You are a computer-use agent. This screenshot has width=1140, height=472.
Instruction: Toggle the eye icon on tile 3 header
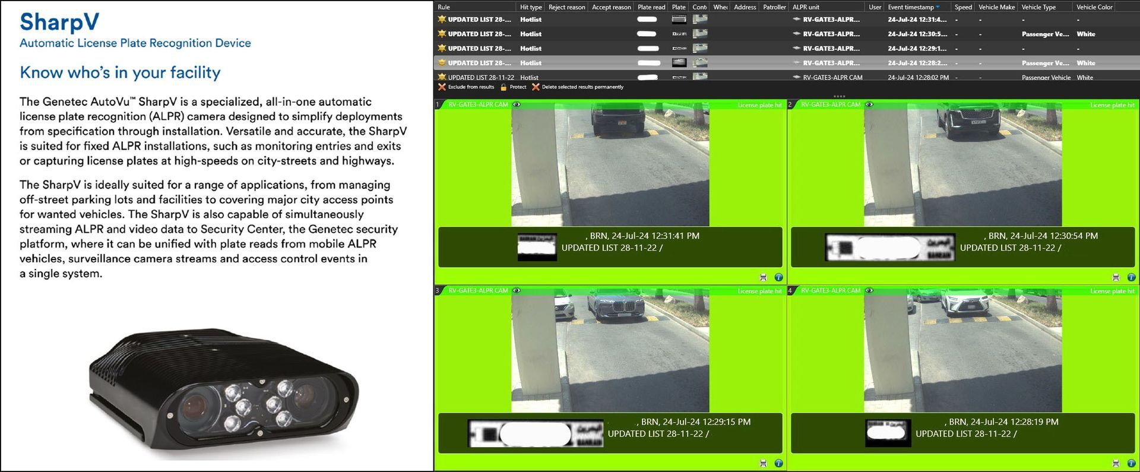pyautogui.click(x=517, y=290)
